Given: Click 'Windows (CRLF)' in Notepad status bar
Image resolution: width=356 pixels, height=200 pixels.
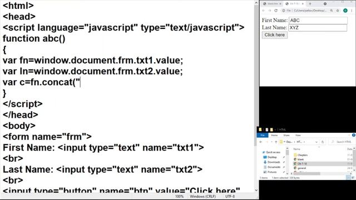Looking at the screenshot, I should pos(202,196).
